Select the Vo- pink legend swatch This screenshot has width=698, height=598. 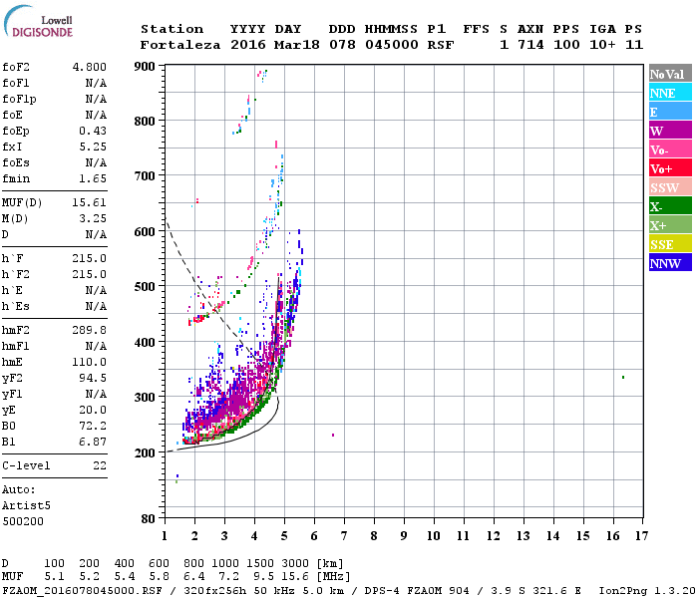click(x=670, y=149)
